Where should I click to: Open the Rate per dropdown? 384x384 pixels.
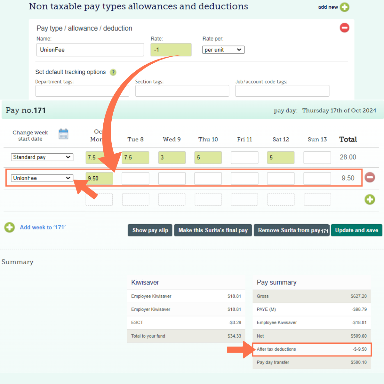coord(223,50)
